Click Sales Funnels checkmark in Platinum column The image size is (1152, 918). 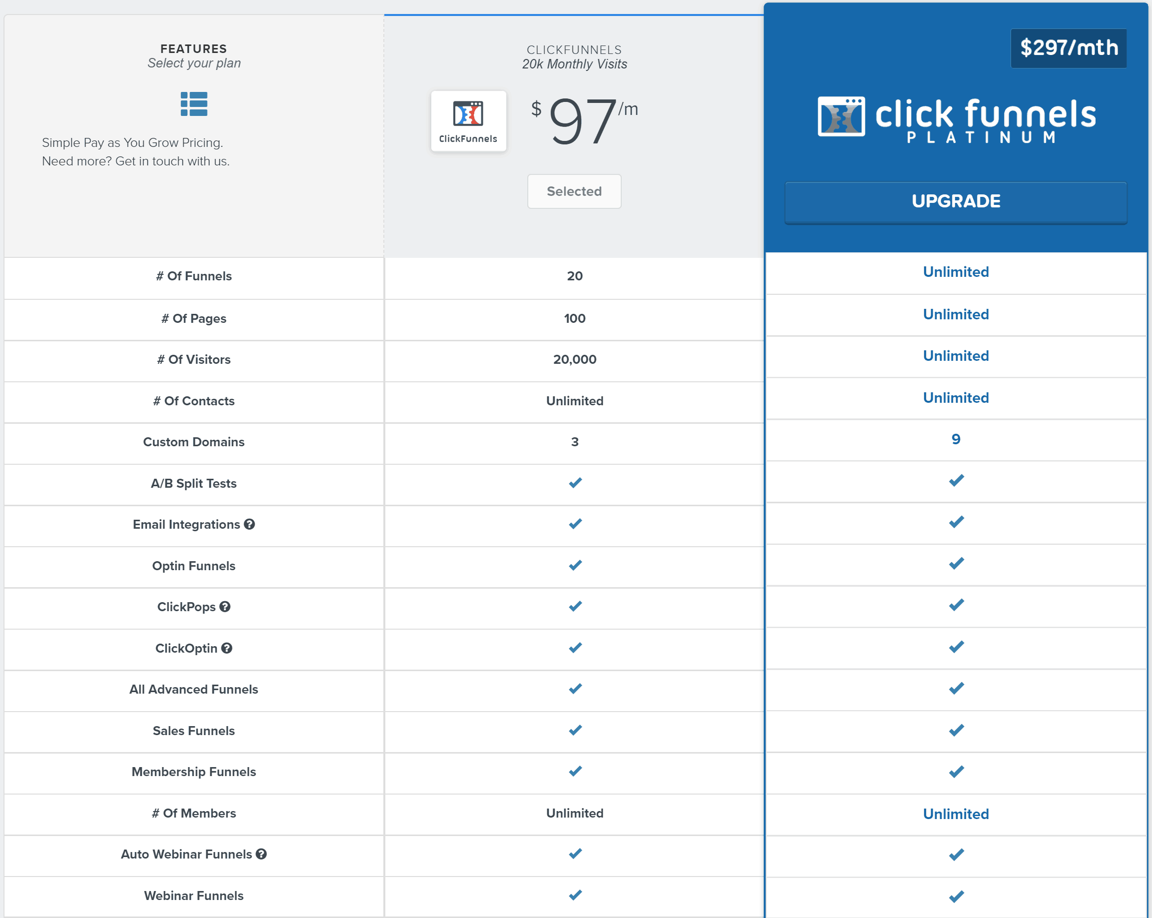click(956, 730)
